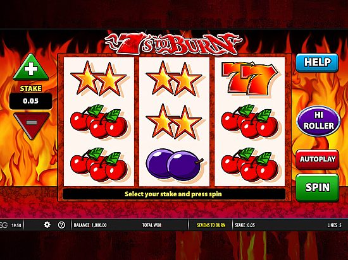348x260 pixels.
Task: Click the double sevens symbol
Action: (x=250, y=78)
